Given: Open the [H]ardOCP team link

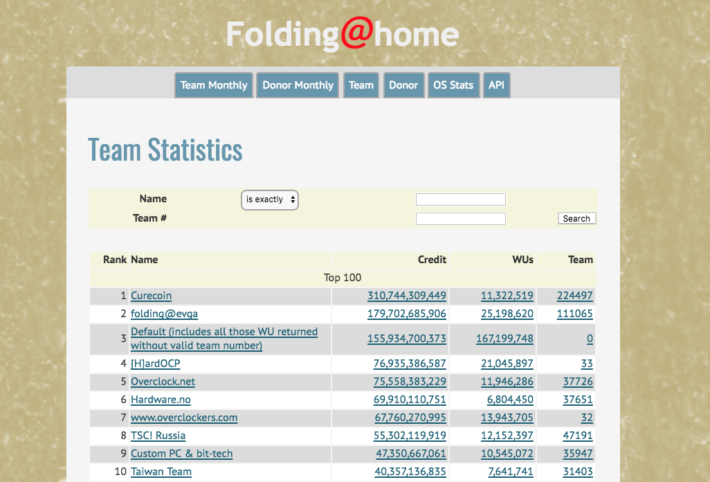Looking at the screenshot, I should 155,364.
